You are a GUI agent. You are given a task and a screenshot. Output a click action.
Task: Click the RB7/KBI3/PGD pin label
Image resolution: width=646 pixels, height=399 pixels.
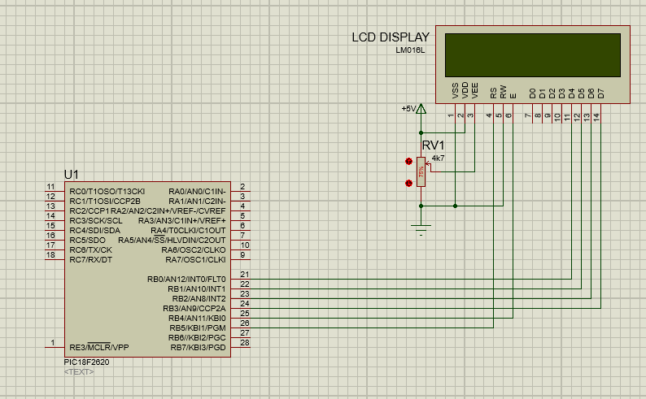click(199, 348)
